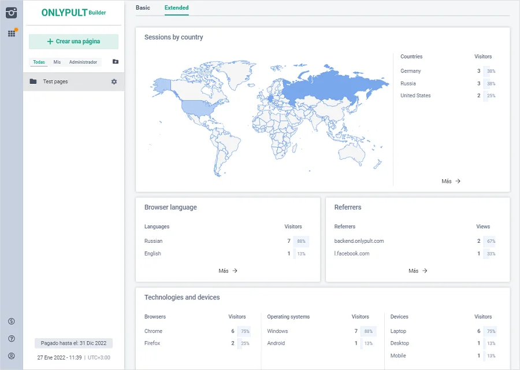The height and width of the screenshot is (370, 520).
Task: Open the apps grid icon
Action: click(x=11, y=34)
